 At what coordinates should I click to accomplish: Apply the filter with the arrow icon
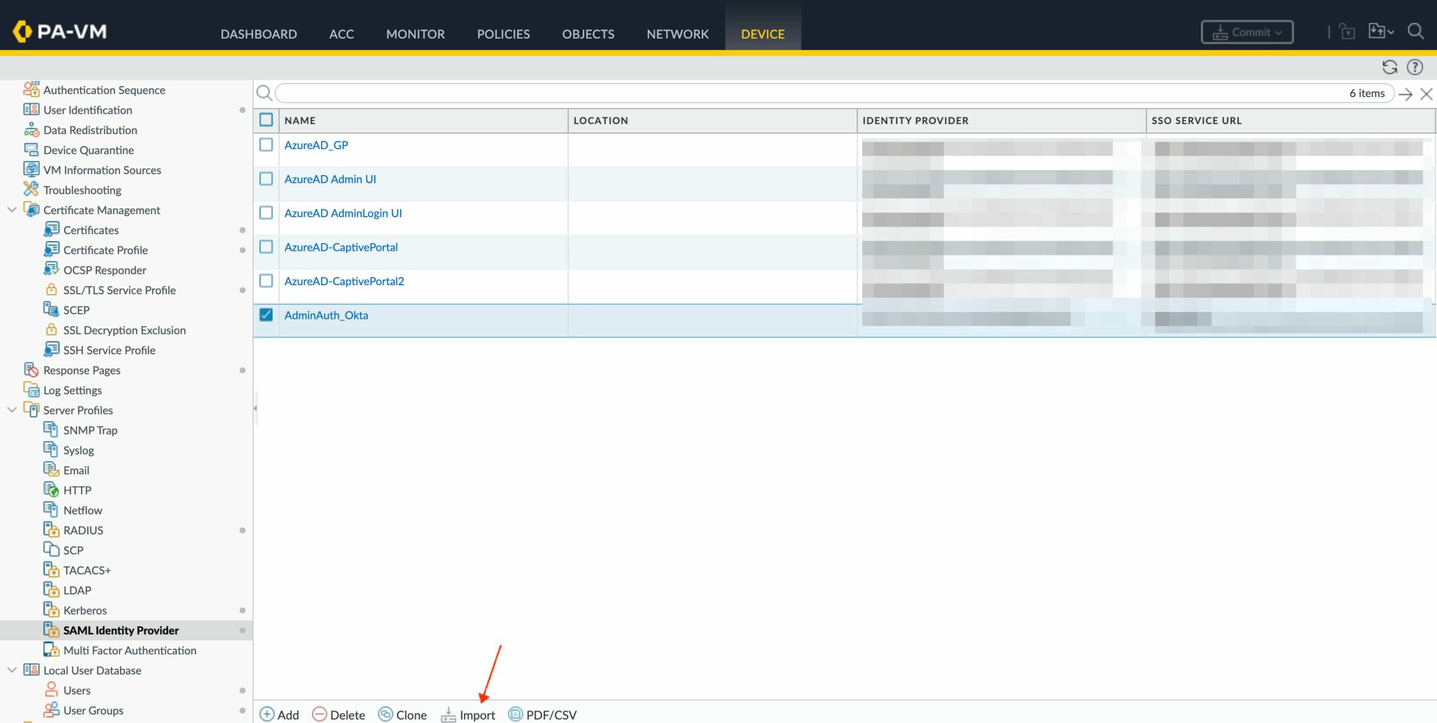coord(1406,94)
